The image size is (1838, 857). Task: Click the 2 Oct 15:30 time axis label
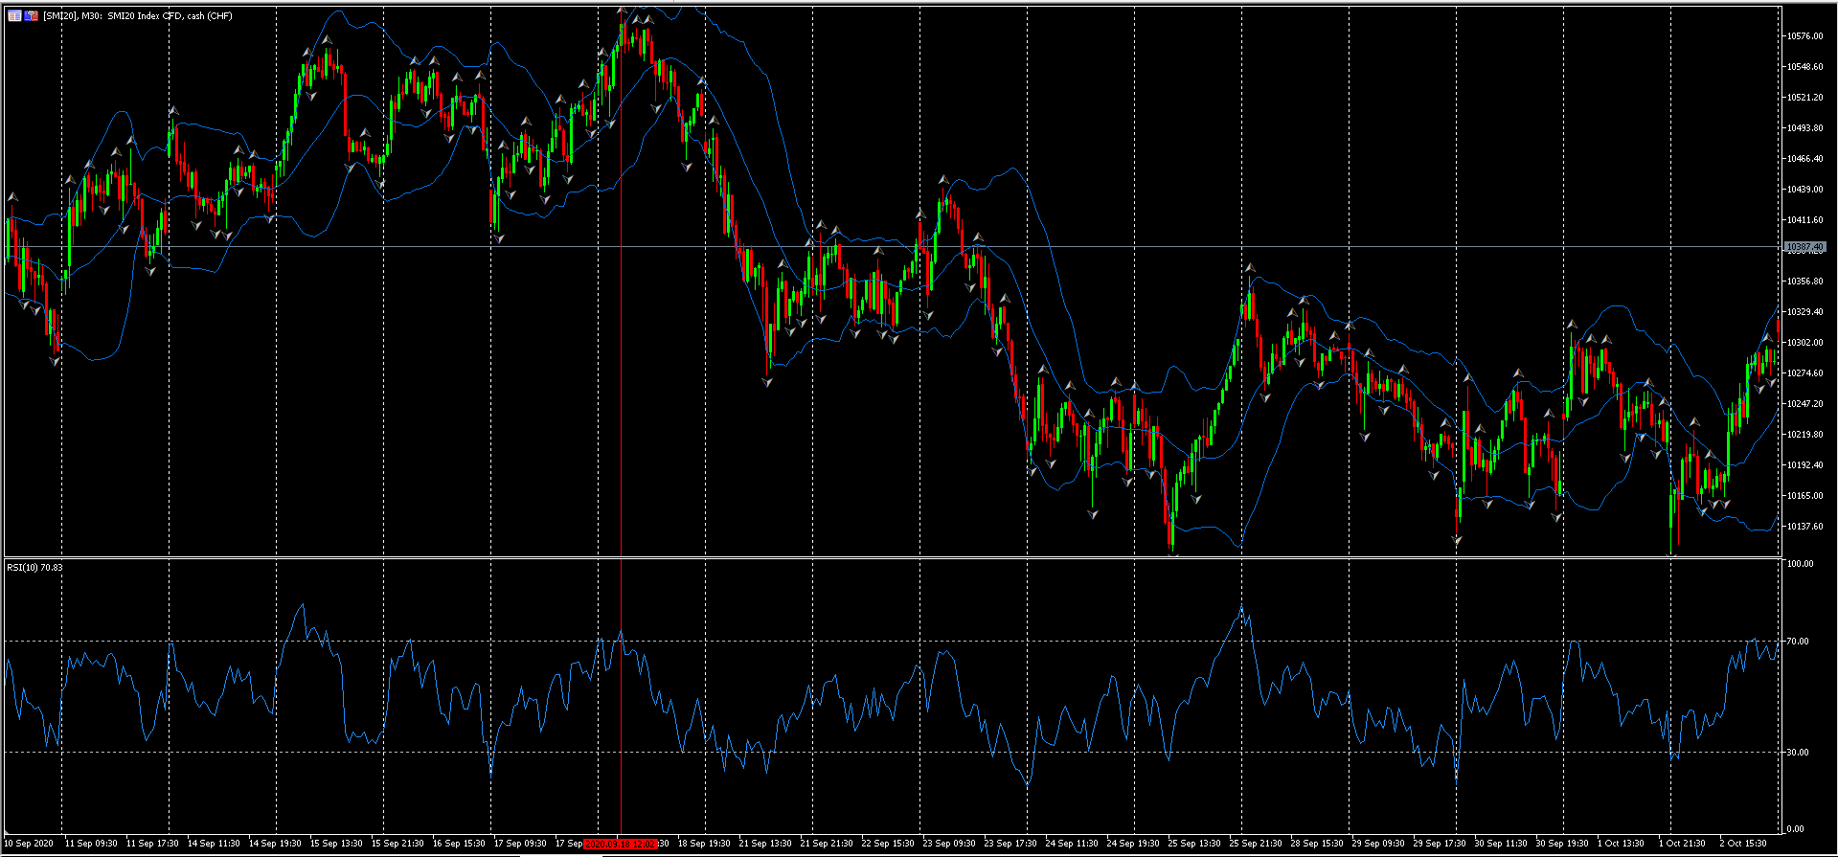1743,844
